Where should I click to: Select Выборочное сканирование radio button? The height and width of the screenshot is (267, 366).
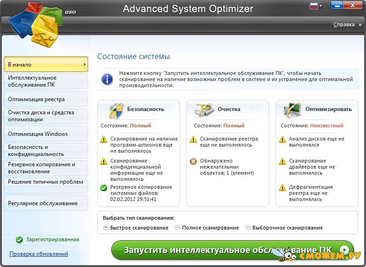click(248, 227)
